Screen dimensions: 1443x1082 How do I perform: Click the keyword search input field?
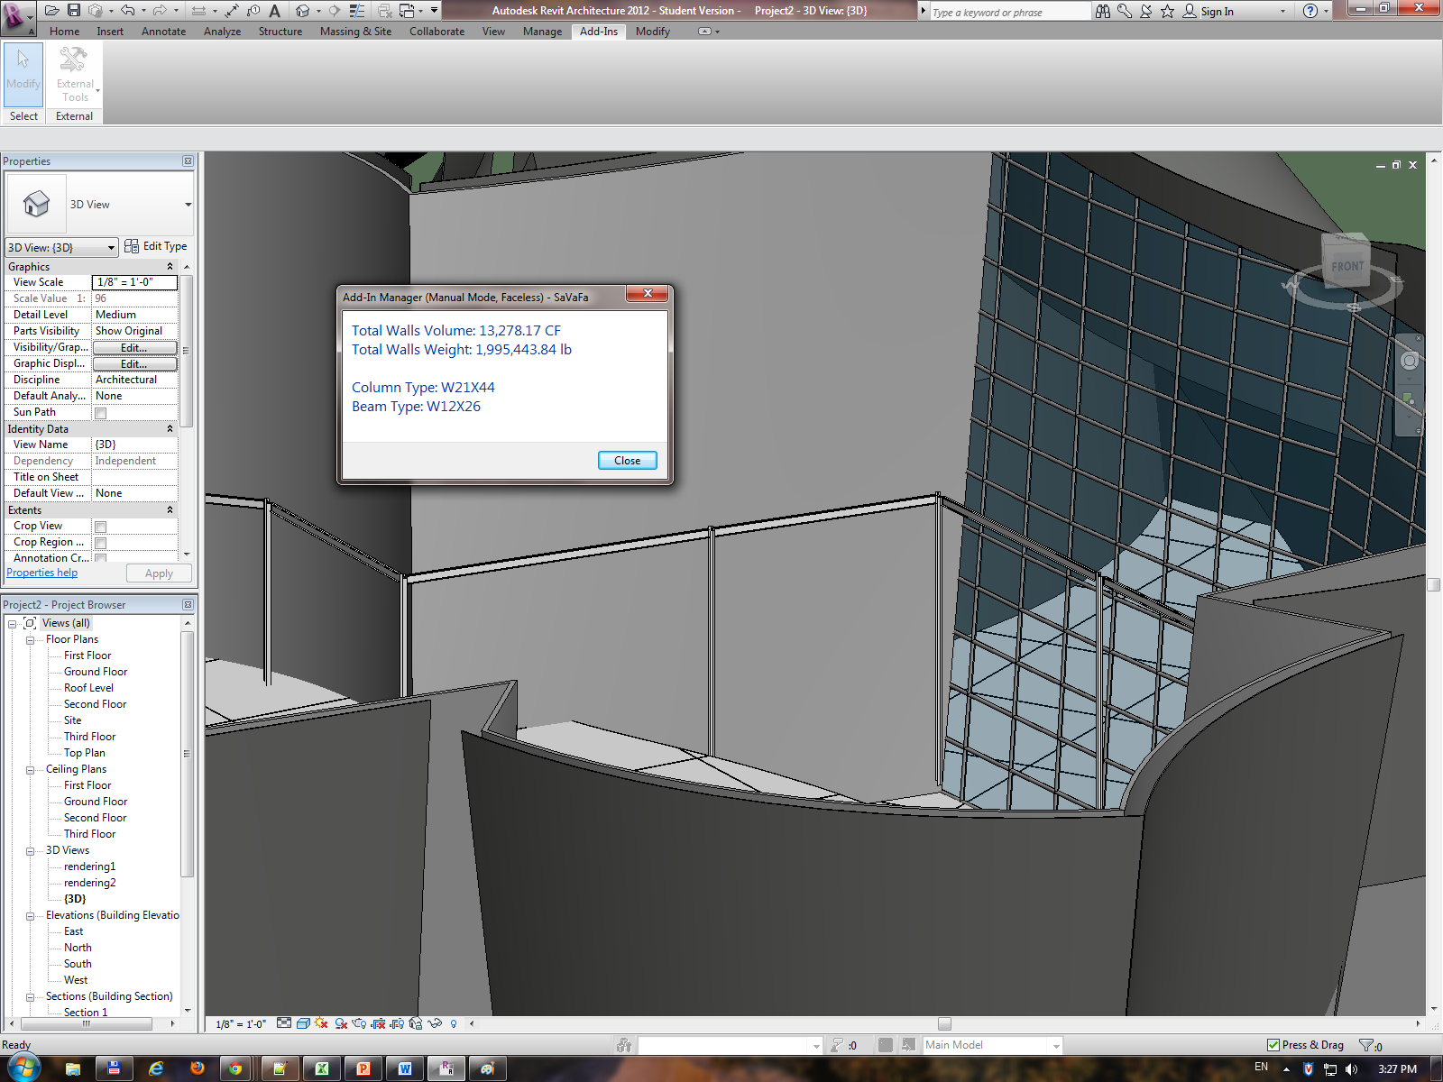pos(1008,13)
